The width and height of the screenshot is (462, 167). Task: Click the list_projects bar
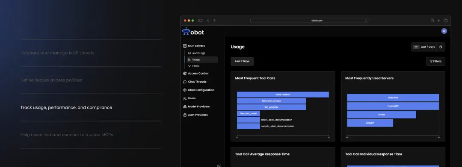[x=271, y=107]
